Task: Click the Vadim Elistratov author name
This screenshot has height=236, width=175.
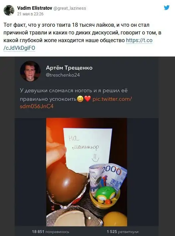Action: coord(35,8)
